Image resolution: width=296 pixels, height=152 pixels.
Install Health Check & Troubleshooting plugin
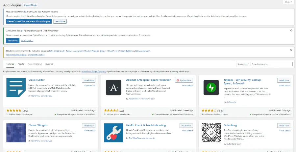(x=186, y=125)
